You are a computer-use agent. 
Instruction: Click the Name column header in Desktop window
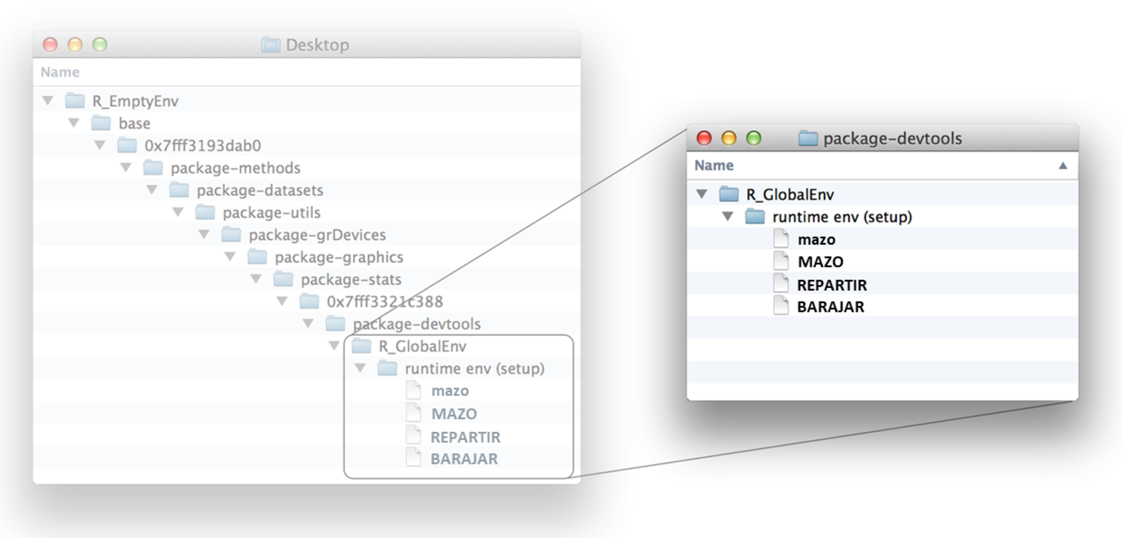click(x=60, y=72)
